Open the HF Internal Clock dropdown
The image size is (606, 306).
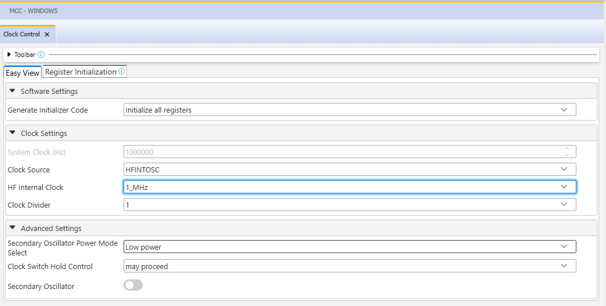[x=349, y=187]
